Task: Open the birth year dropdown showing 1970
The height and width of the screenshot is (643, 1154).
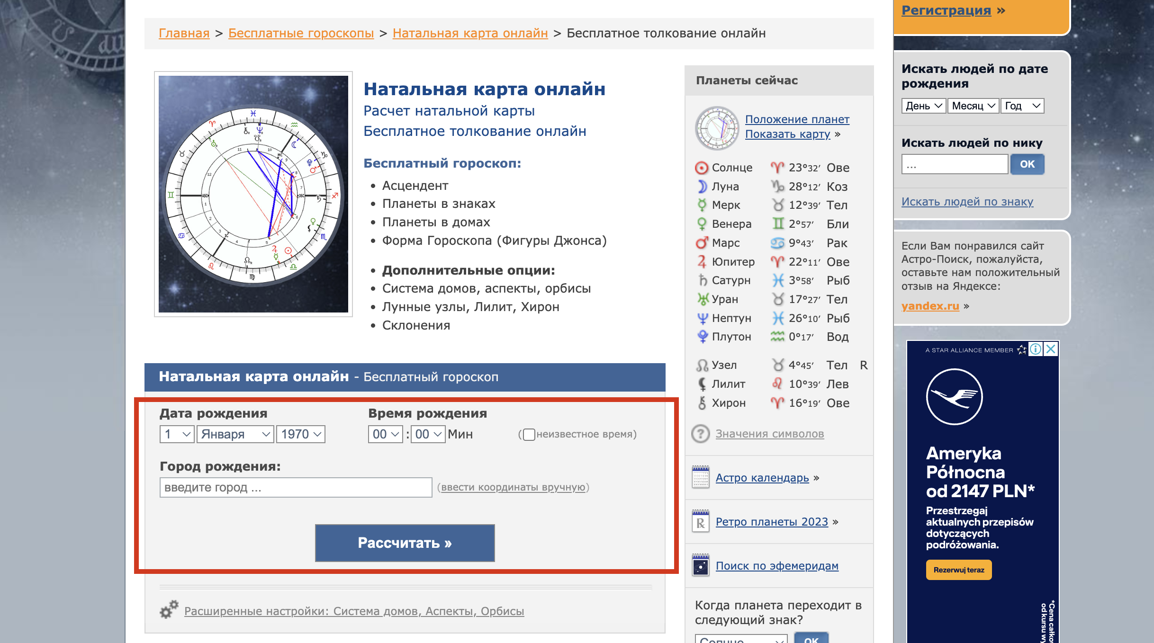Action: (x=301, y=434)
